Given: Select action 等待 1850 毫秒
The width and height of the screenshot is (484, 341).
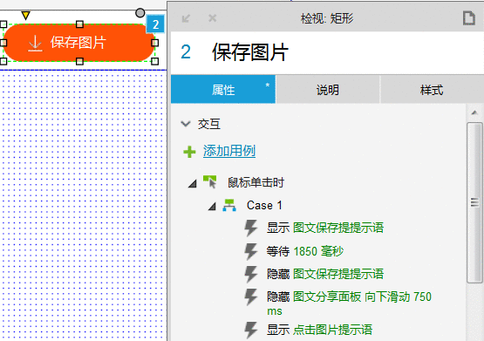Looking at the screenshot, I should click(305, 251).
